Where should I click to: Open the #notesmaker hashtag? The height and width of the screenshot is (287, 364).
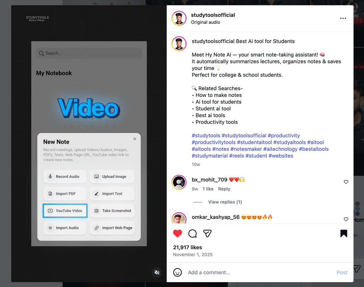[x=246, y=149]
